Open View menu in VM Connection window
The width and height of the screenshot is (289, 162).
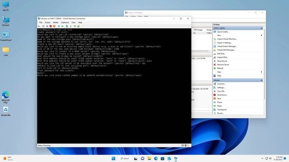coord(73,22)
